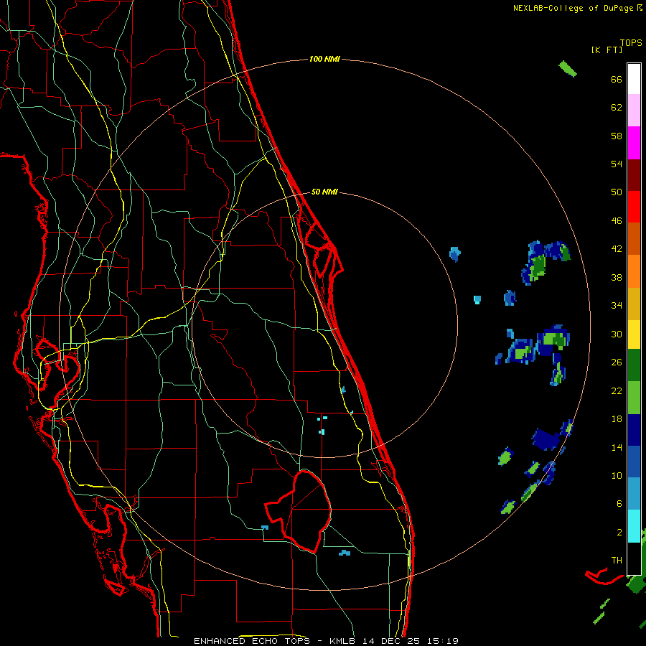646x646 pixels.
Task: Click the dark green legend swatch
Action: click(x=634, y=365)
